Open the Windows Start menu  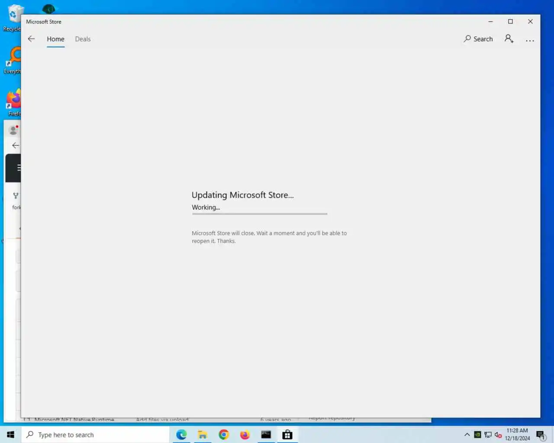10,435
